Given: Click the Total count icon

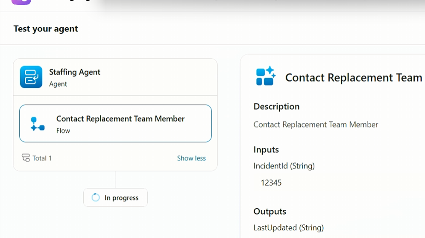Looking at the screenshot, I should pos(26,158).
